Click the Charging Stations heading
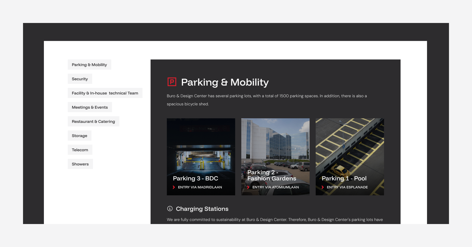The width and height of the screenshot is (472, 247). click(x=202, y=209)
